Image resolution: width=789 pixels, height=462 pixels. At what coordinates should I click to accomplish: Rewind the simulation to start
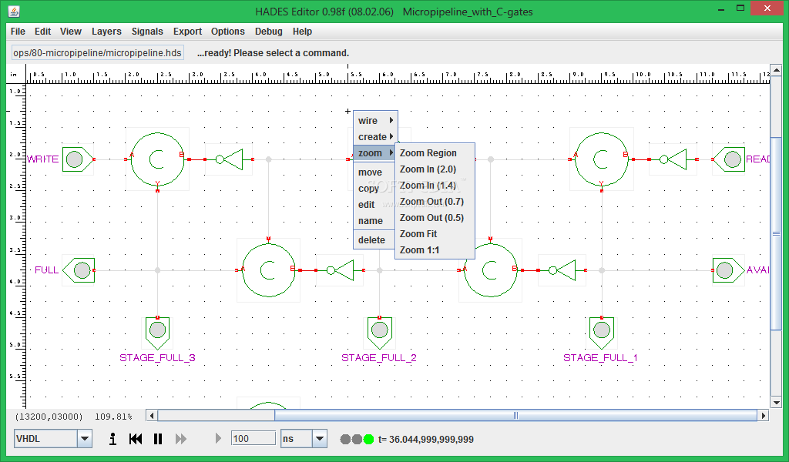(136, 439)
